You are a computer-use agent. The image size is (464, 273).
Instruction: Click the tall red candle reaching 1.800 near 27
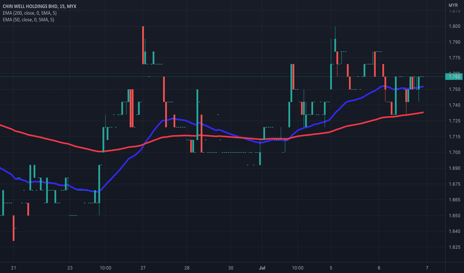click(143, 45)
